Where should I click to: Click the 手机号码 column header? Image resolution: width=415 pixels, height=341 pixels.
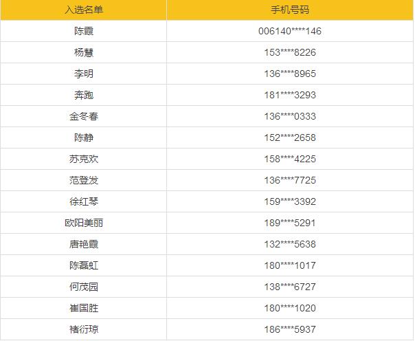pos(289,10)
